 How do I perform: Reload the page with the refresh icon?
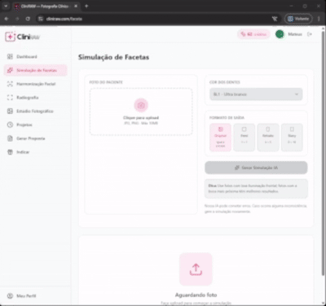pos(28,19)
